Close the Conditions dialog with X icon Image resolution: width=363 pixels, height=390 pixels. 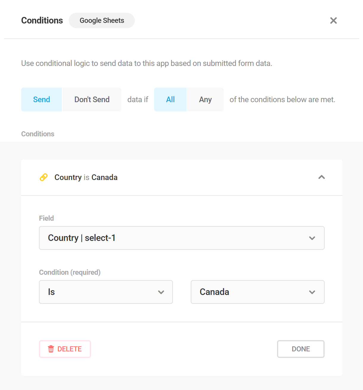[x=334, y=20]
